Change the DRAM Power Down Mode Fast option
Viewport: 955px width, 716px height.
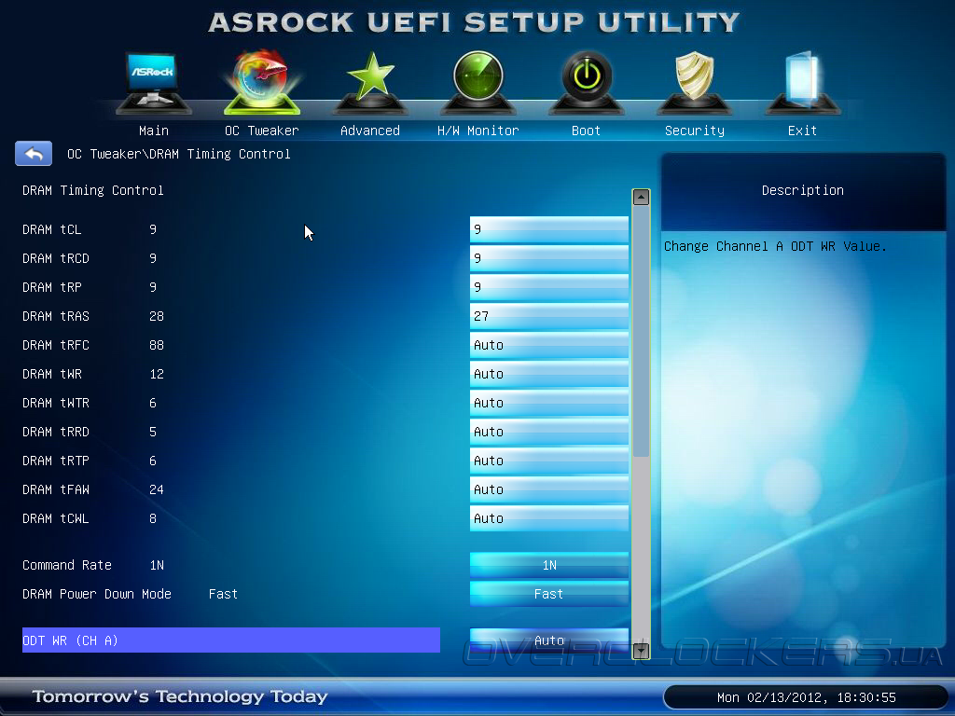(549, 594)
